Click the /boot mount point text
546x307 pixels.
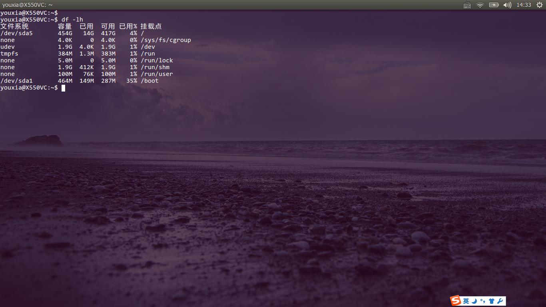click(149, 81)
